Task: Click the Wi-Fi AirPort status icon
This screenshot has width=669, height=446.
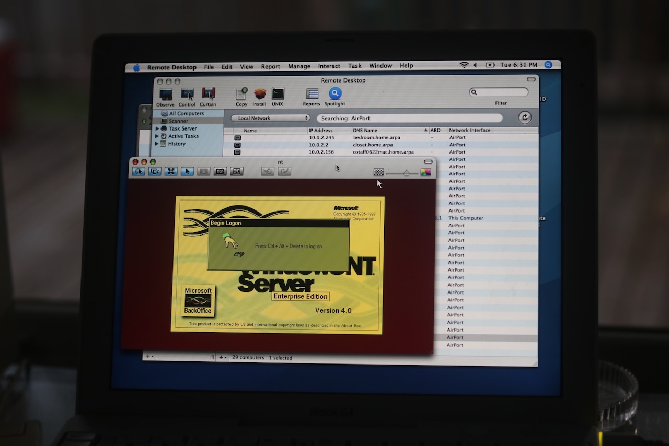Action: [x=464, y=65]
